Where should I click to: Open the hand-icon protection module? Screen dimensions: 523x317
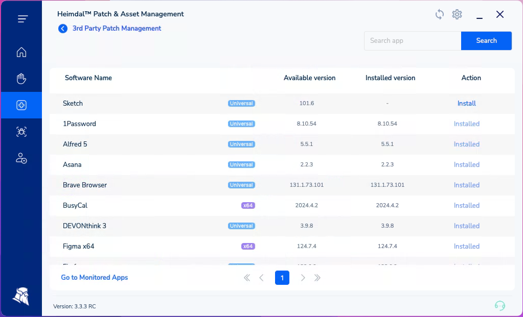pyautogui.click(x=21, y=79)
